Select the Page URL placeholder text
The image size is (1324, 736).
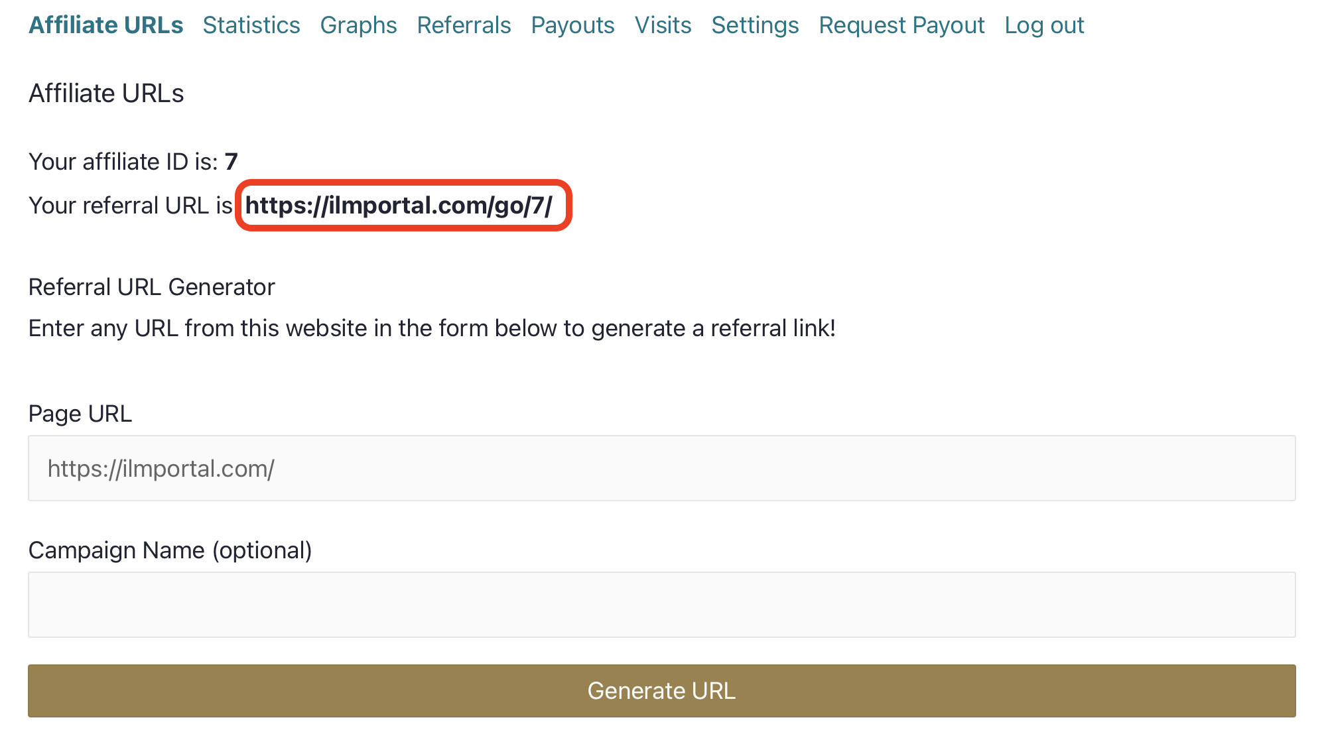point(161,469)
